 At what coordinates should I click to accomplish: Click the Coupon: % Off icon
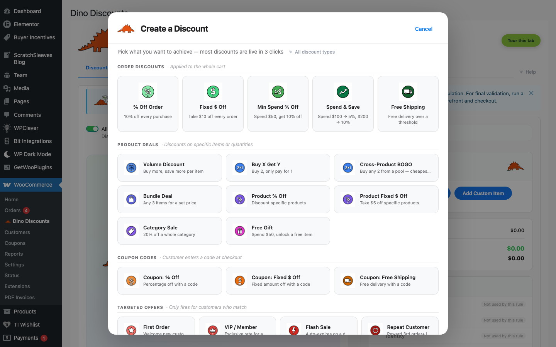click(x=131, y=281)
